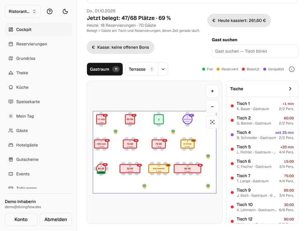Focus the Gast suchen input field
Image resolution: width=308 pixels, height=231 pixels.
coord(255,51)
